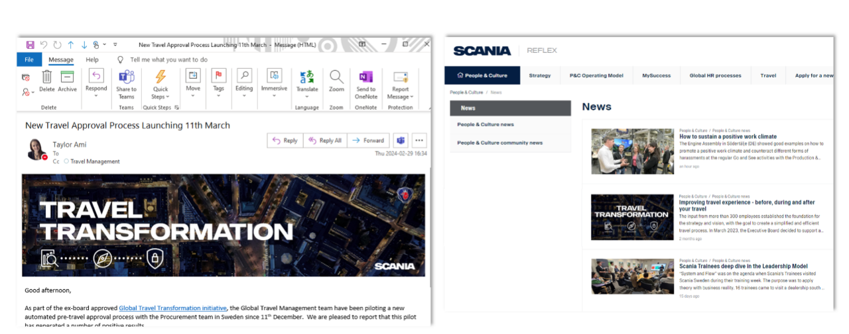This screenshot has height=334, width=849.
Task: Open the more actions ellipsis menu
Action: pos(419,140)
